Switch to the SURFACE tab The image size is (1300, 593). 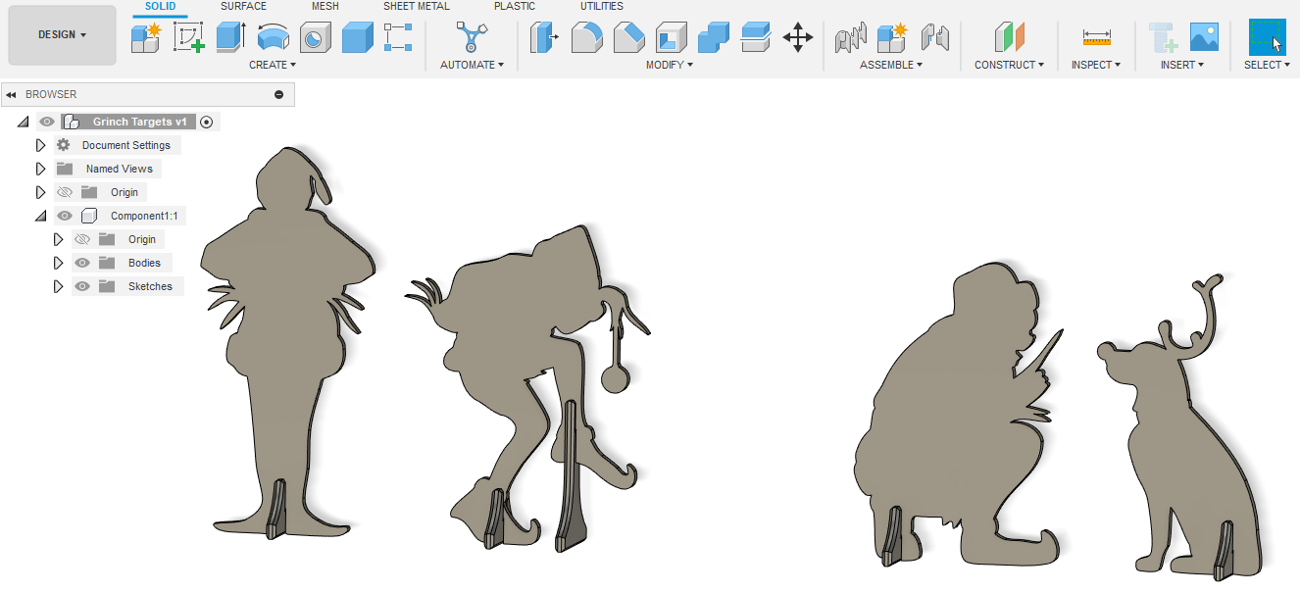point(243,7)
